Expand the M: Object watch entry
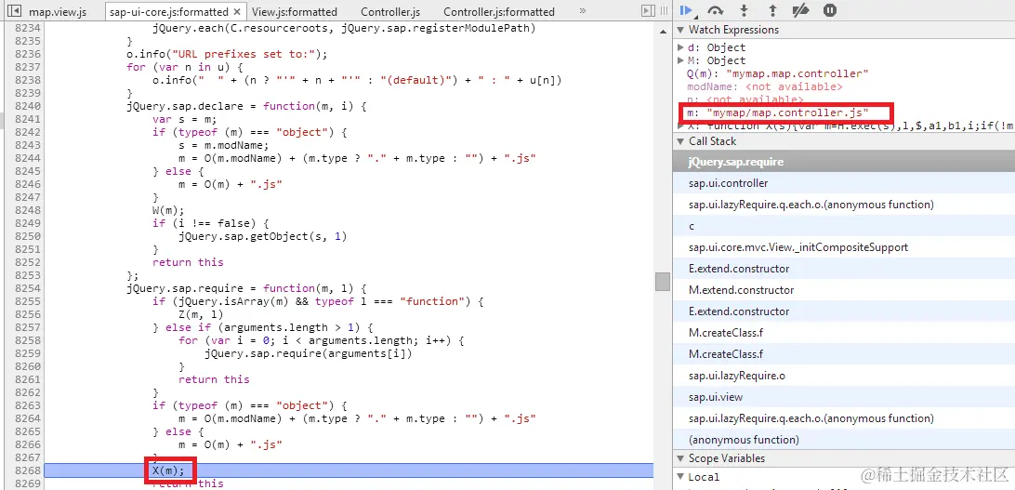The image size is (1015, 490). [x=680, y=60]
